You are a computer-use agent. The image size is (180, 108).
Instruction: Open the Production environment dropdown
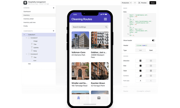[127, 3]
